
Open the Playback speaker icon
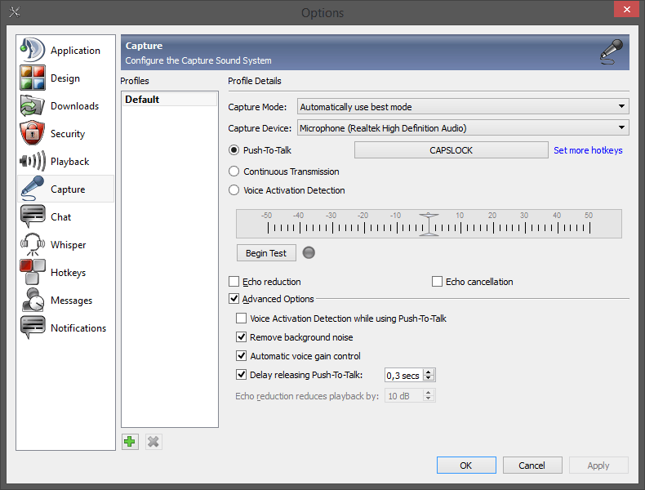(33, 161)
